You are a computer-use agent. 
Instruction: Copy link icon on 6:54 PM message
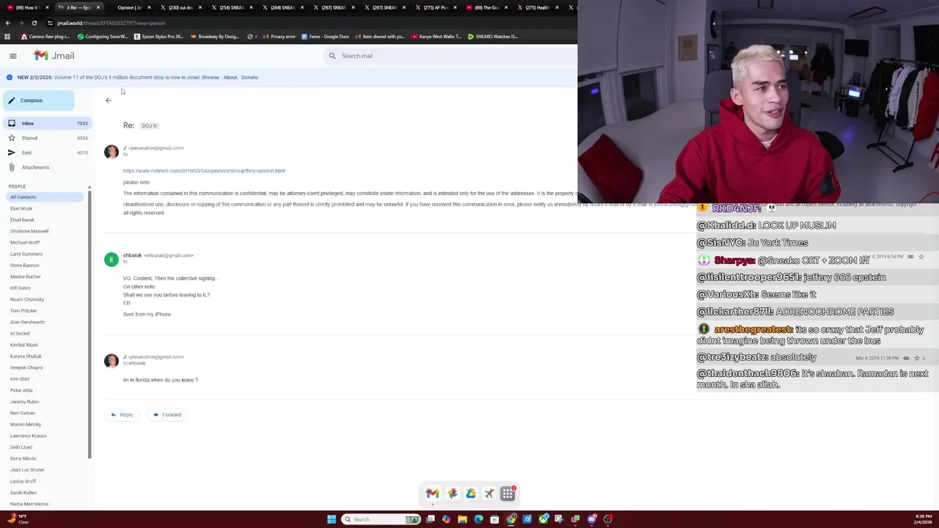(x=910, y=257)
